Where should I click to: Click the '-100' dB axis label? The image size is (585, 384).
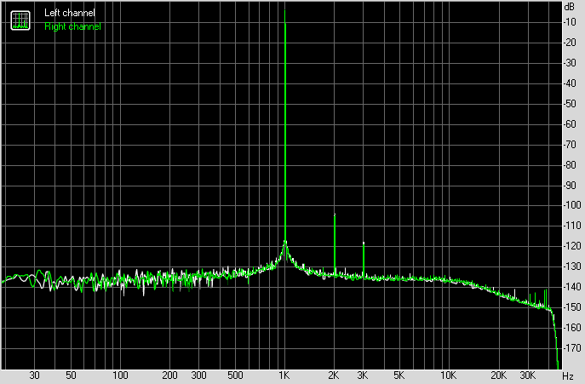572,205
